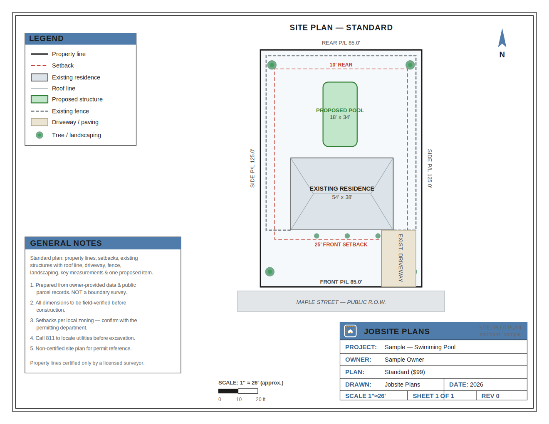Click note 4 about Call 811
Viewport: 549px width, 424px height.
(82, 338)
